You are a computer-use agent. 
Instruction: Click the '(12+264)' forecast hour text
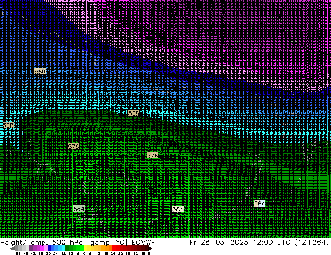pos(312,242)
